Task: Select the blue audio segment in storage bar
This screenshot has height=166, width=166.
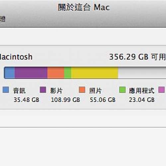Action: coord(9,73)
